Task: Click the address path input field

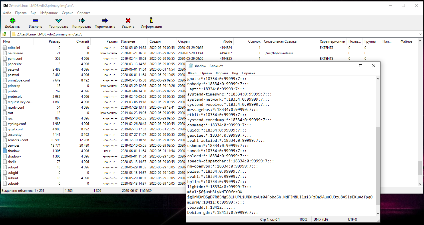Action: click(x=200, y=34)
